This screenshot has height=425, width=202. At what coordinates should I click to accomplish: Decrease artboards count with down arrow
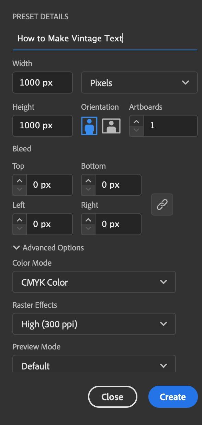pyautogui.click(x=136, y=130)
